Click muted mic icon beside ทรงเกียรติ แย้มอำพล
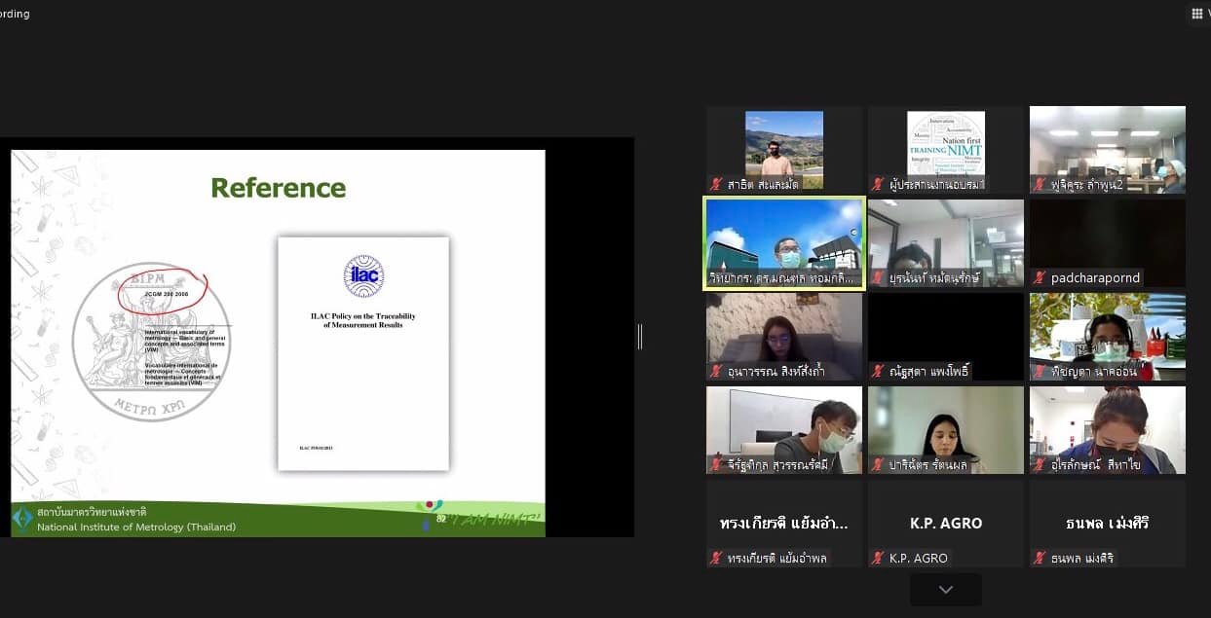The image size is (1211, 618). [x=717, y=559]
